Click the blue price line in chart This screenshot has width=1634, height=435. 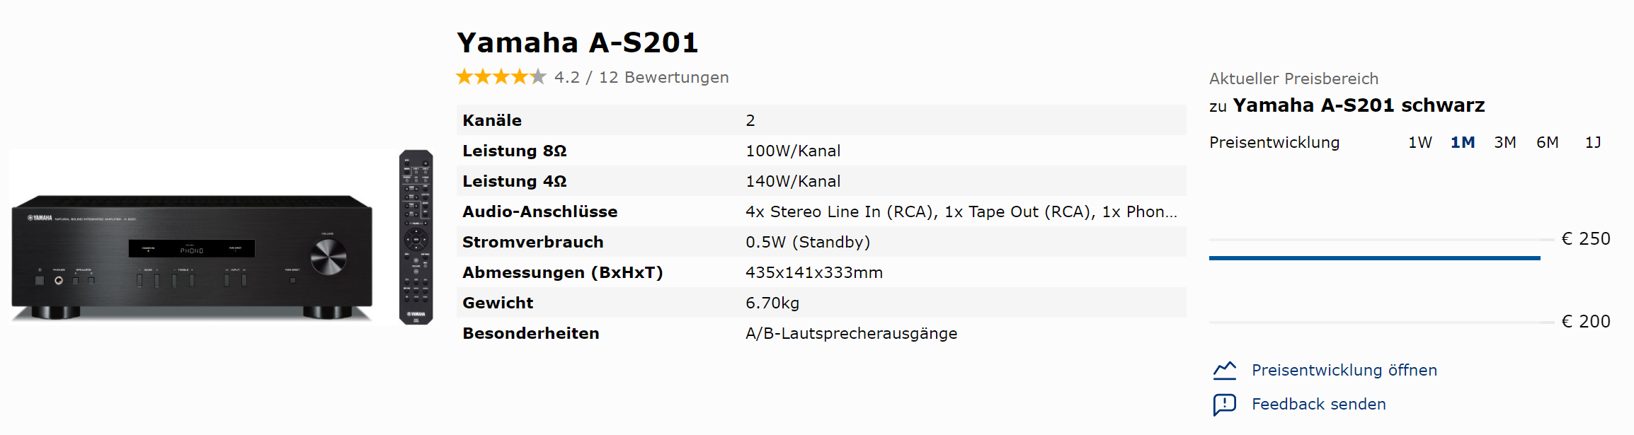(x=1374, y=258)
